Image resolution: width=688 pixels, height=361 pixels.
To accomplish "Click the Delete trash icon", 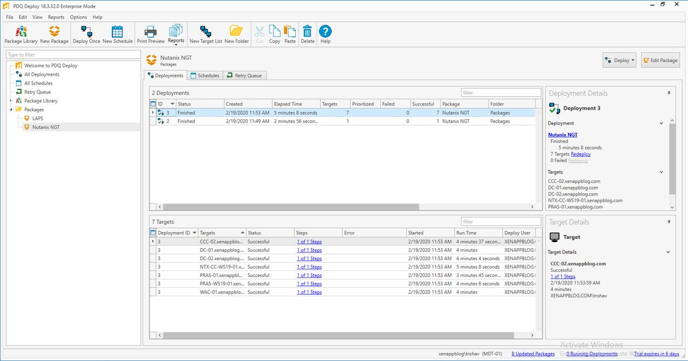I will coord(308,34).
